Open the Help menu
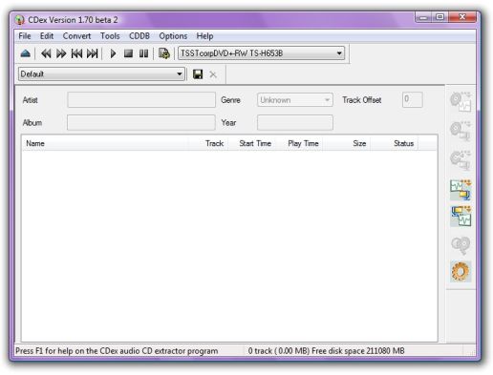 point(204,36)
